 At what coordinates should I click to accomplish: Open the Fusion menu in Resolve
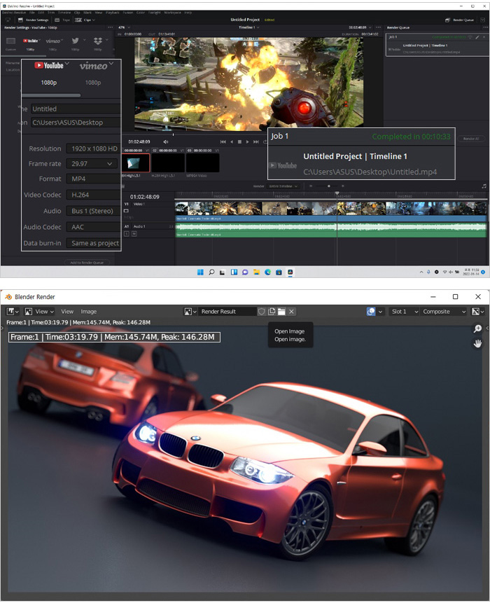(x=128, y=13)
